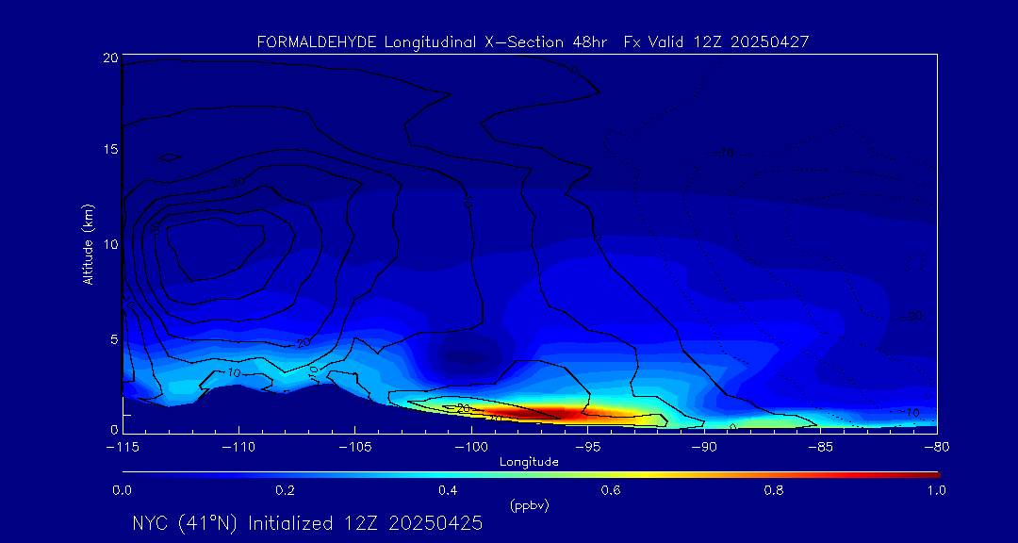The width and height of the screenshot is (1018, 543).
Task: Click the altitude axis tick label 5
Action: click(114, 339)
